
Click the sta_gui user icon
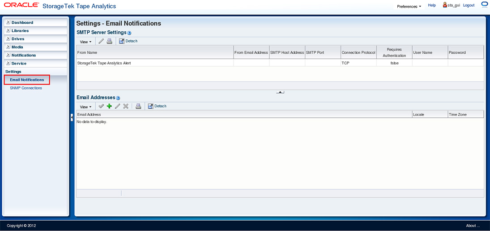[445, 5]
